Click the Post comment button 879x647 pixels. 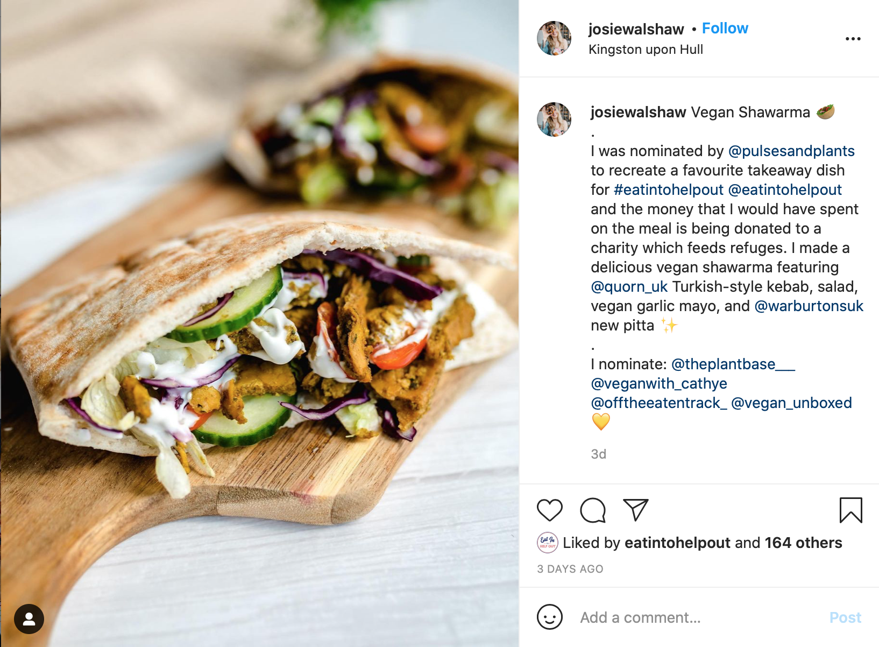pyautogui.click(x=845, y=617)
